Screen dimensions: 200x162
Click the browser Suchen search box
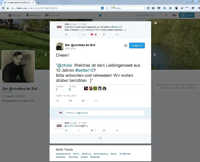(x=128, y=8)
